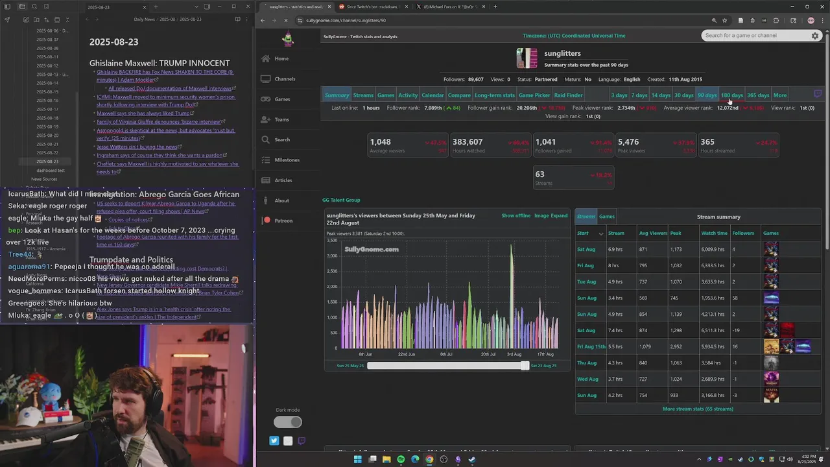Switch to Long-term stats tab
This screenshot has width=830, height=467.
(x=495, y=95)
